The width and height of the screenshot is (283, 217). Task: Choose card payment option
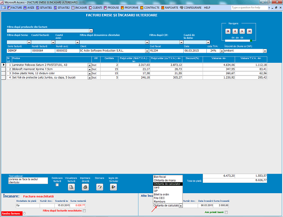point(168,187)
